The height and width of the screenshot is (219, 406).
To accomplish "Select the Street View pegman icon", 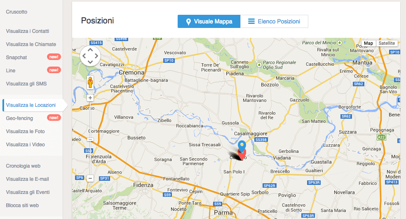I will [x=90, y=83].
